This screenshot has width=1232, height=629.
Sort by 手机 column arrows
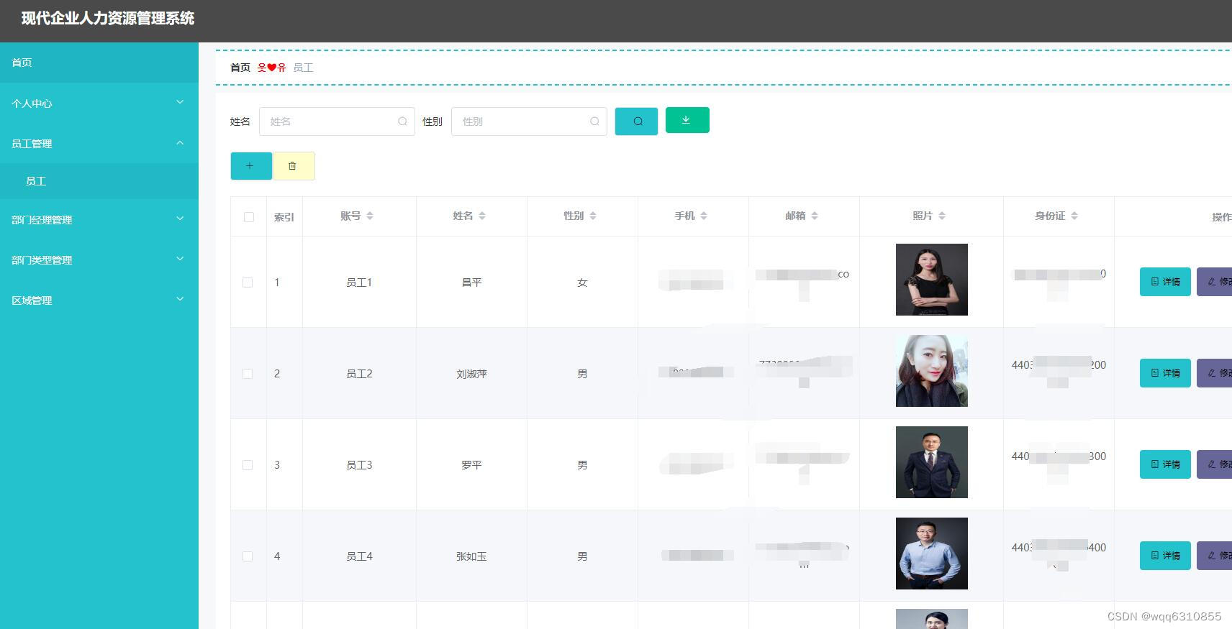704,216
